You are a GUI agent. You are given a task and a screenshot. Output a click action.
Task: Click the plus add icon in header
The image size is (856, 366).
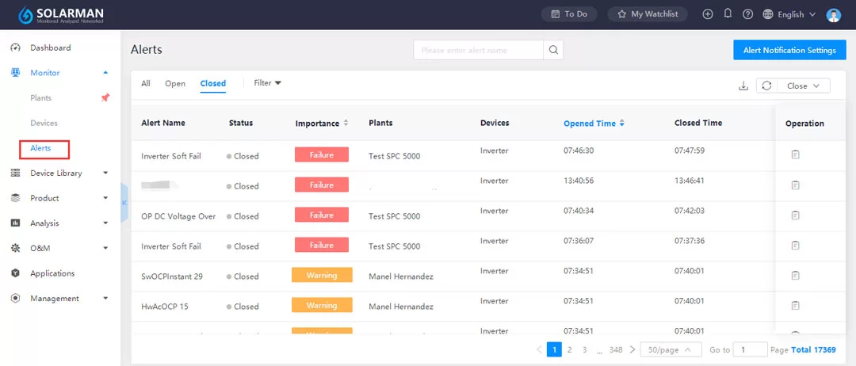click(x=708, y=14)
